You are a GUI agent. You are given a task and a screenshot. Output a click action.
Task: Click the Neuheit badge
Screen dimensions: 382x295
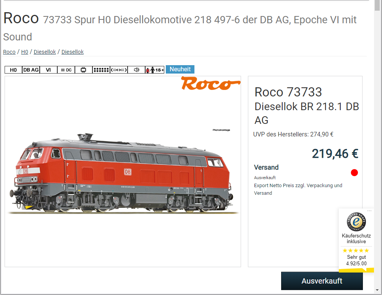click(x=180, y=69)
